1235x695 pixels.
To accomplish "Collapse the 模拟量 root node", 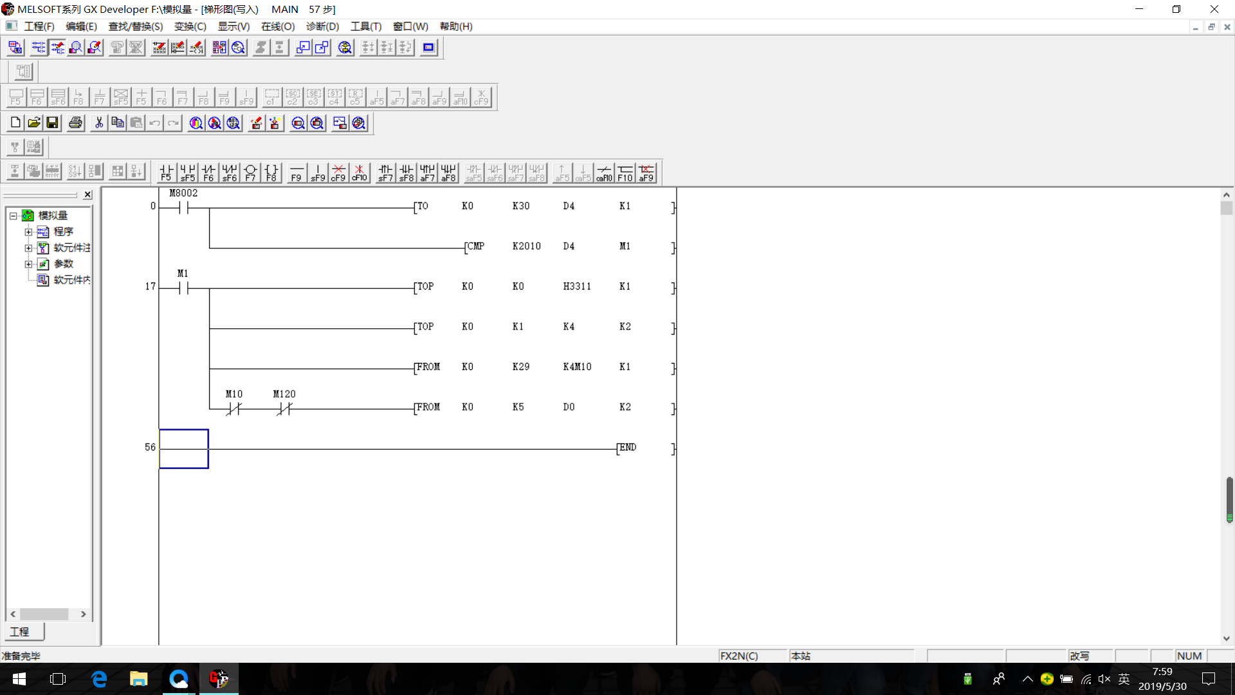I will click(13, 216).
